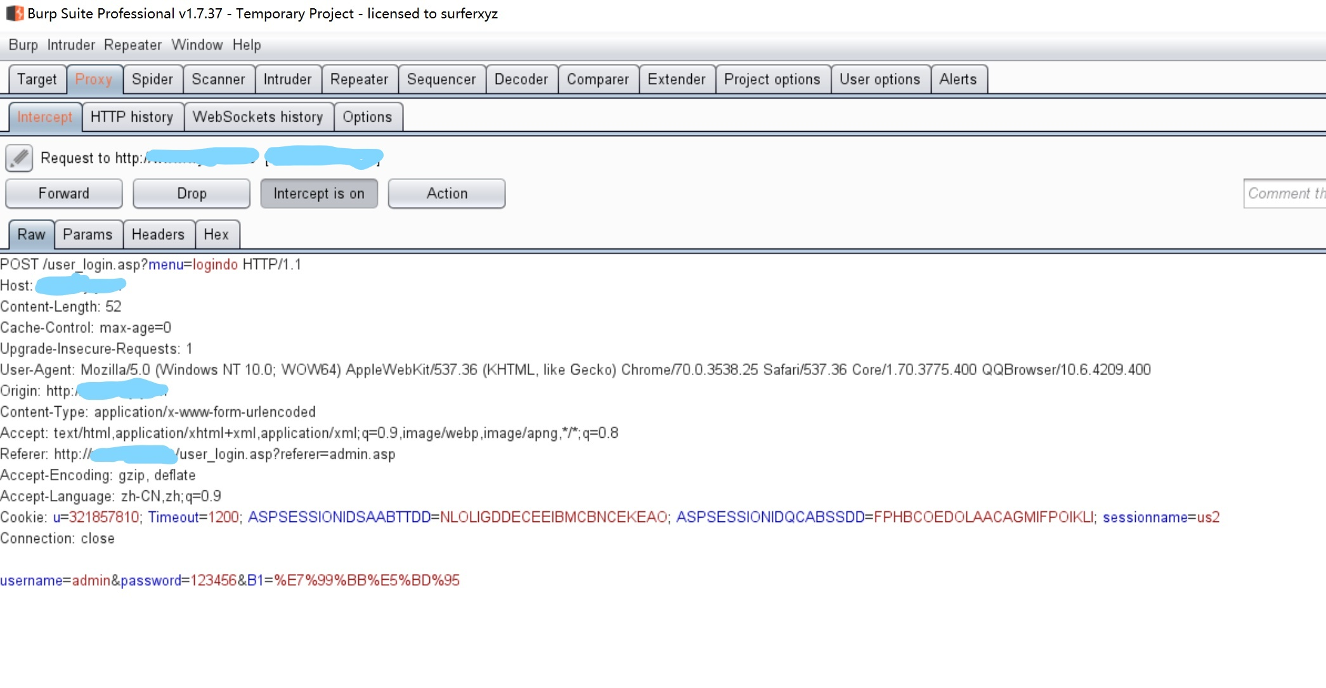1326x688 pixels.
Task: Open the User options tab
Action: pos(880,79)
